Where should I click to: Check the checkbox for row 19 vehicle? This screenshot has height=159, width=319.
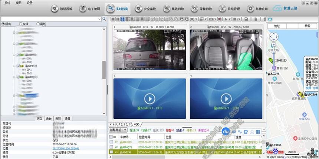pos(111,142)
